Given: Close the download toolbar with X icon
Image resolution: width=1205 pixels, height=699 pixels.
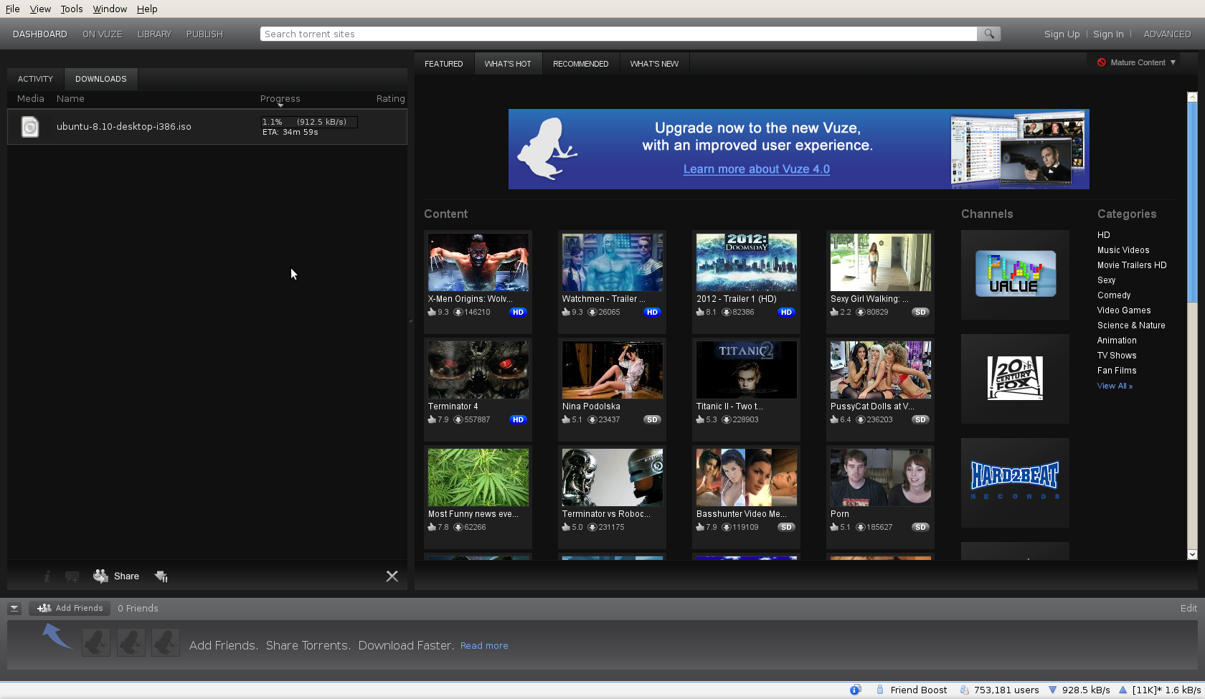Looking at the screenshot, I should click(x=392, y=576).
